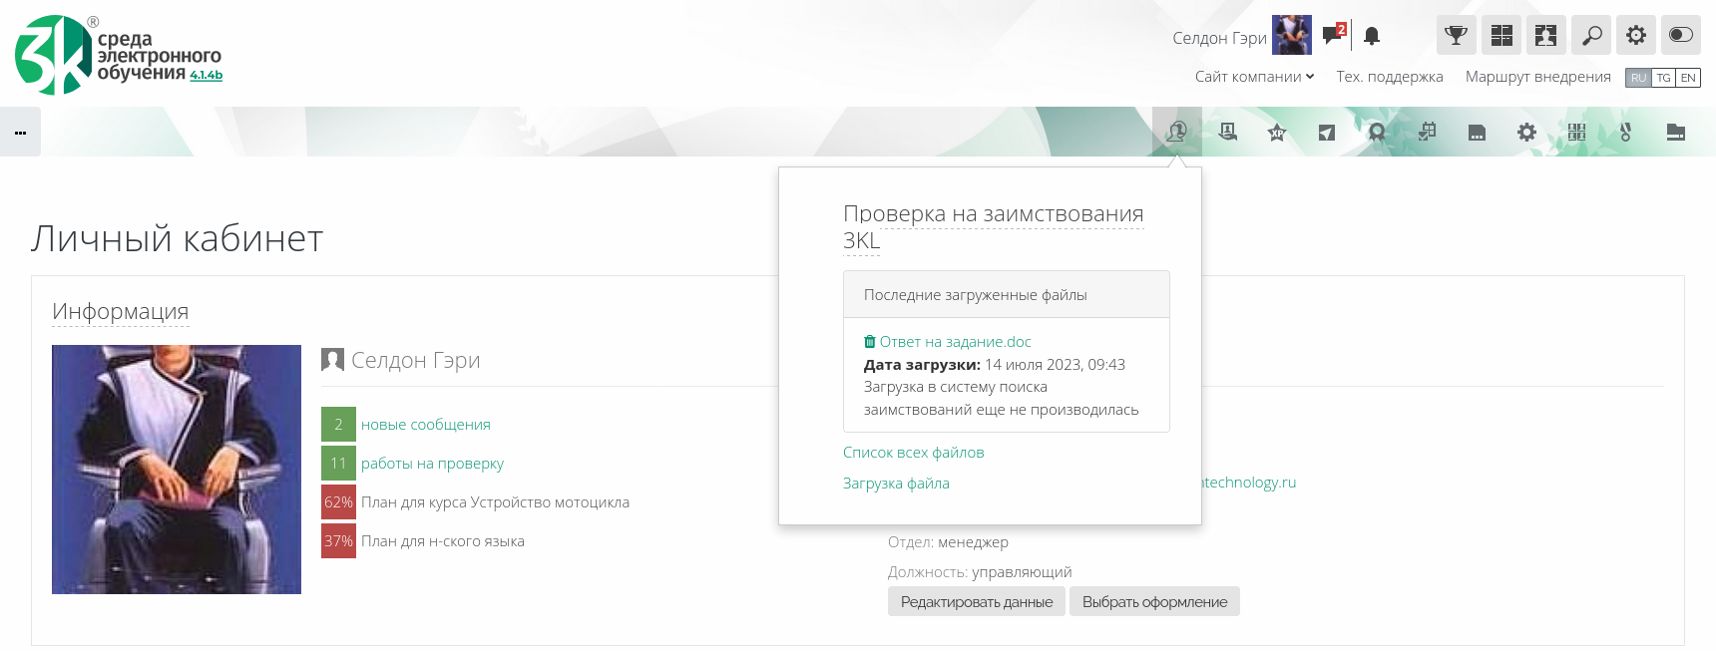Delete file via trash icon

click(x=869, y=342)
